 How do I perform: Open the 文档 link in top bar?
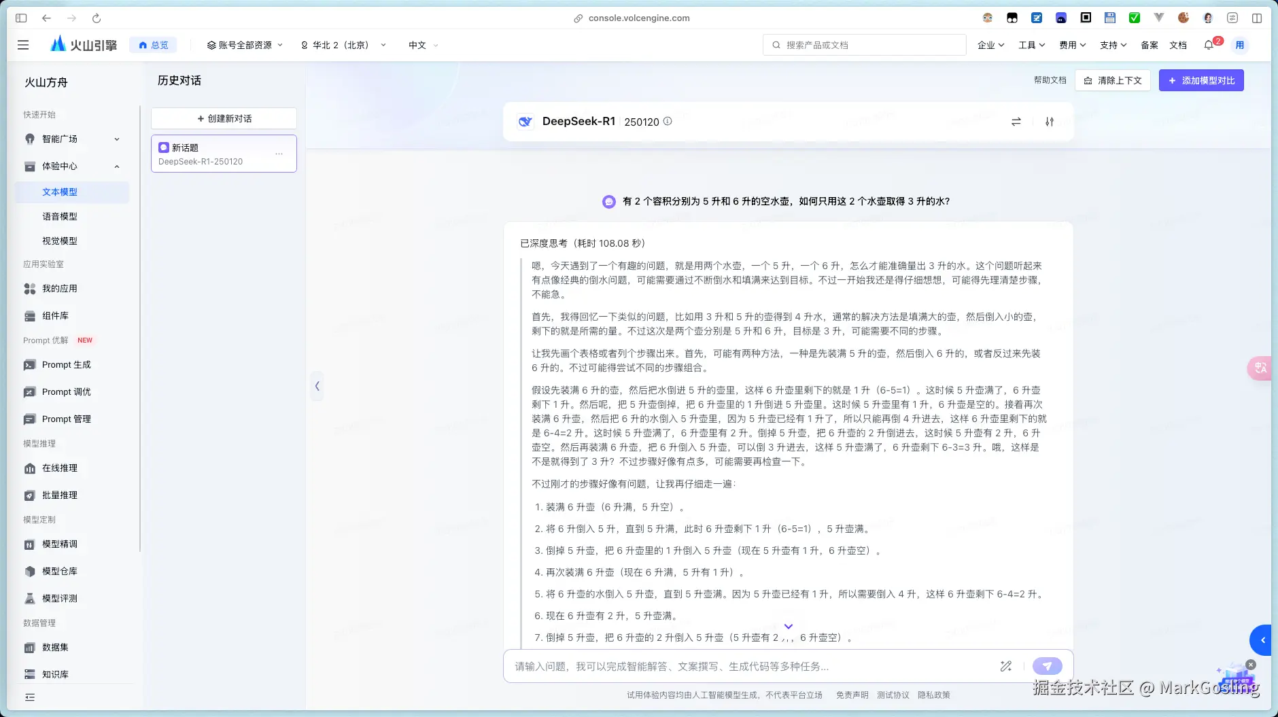pyautogui.click(x=1178, y=45)
